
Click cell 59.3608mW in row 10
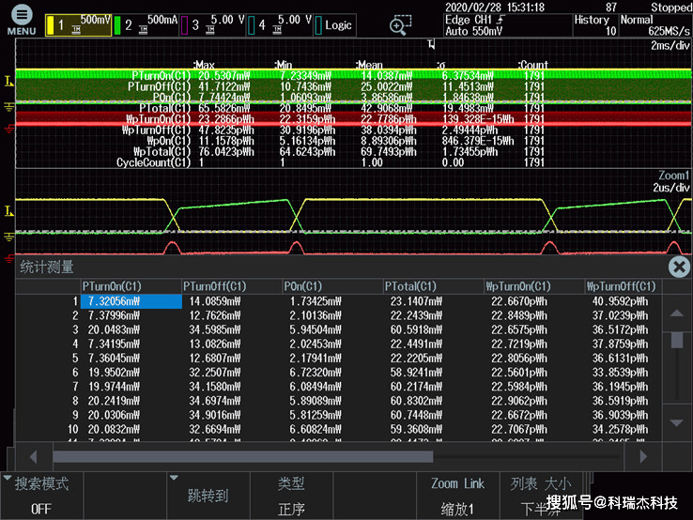tap(416, 430)
